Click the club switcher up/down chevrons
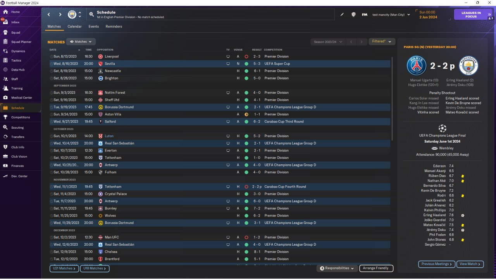 click(x=80, y=15)
